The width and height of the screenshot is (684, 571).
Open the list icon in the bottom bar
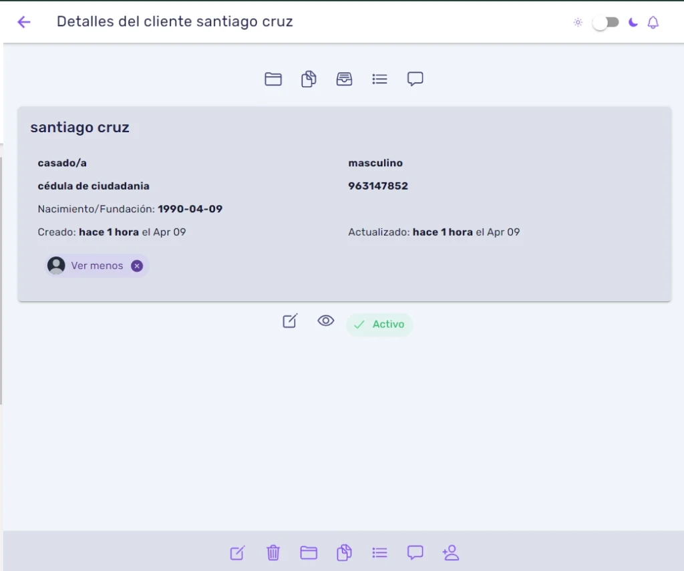(x=379, y=553)
